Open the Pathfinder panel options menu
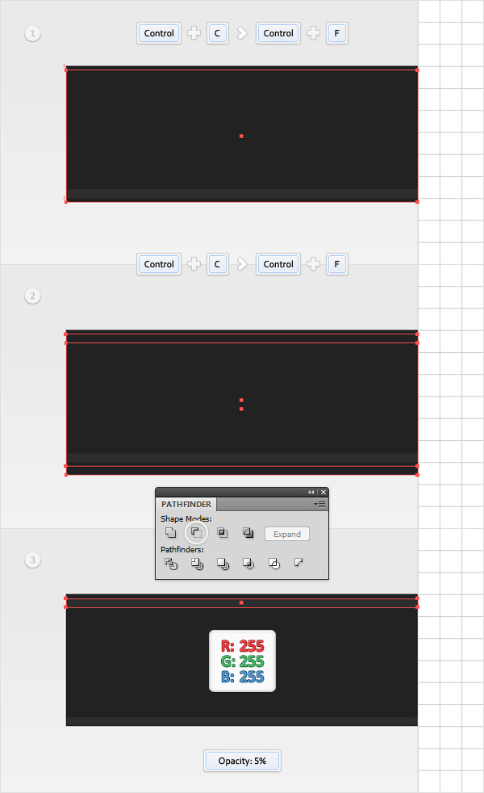The height and width of the screenshot is (793, 484). click(x=319, y=504)
